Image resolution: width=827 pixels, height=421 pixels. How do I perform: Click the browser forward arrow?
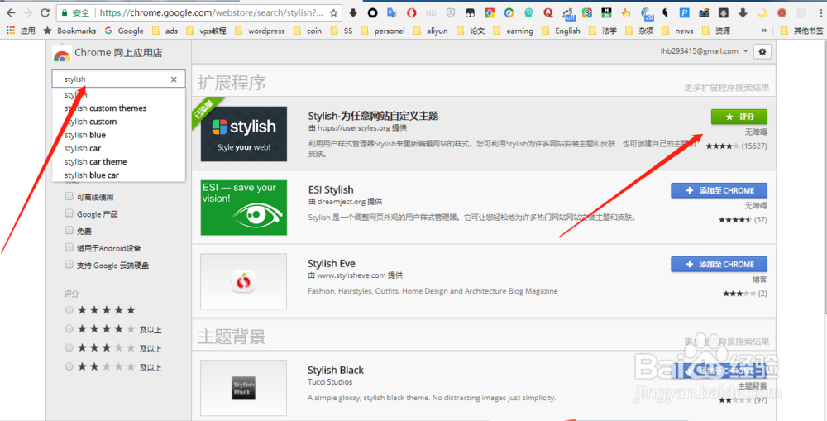coord(28,12)
